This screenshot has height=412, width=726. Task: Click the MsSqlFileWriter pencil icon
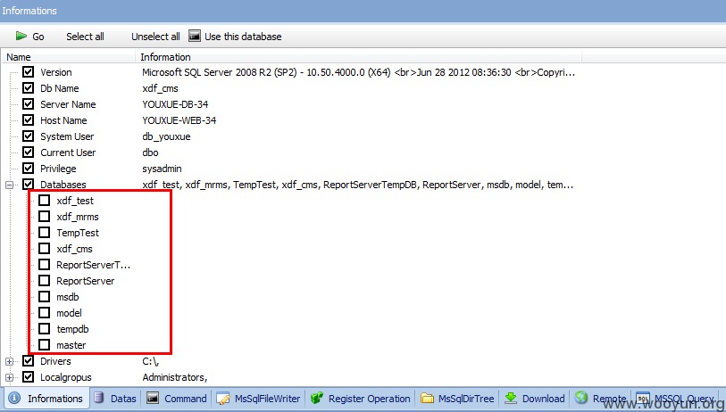pyautogui.click(x=223, y=398)
